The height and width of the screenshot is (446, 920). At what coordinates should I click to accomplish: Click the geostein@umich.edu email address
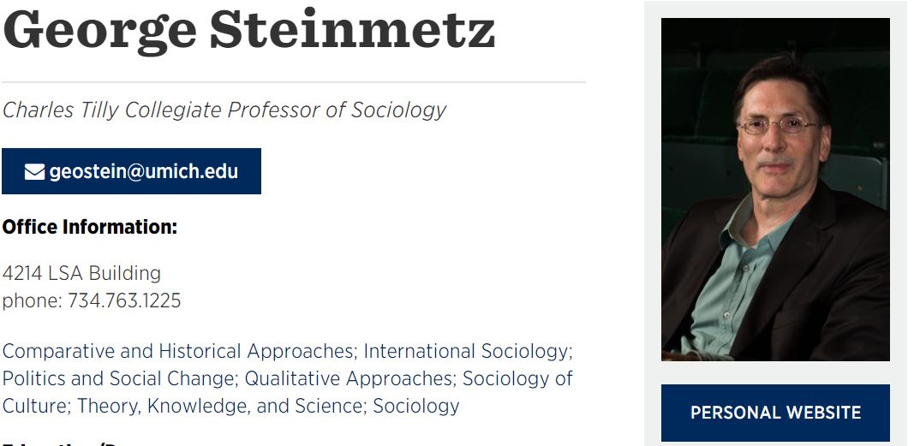pyautogui.click(x=144, y=172)
